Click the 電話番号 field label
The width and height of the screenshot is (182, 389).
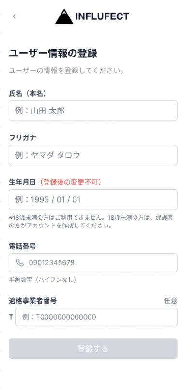tap(23, 246)
